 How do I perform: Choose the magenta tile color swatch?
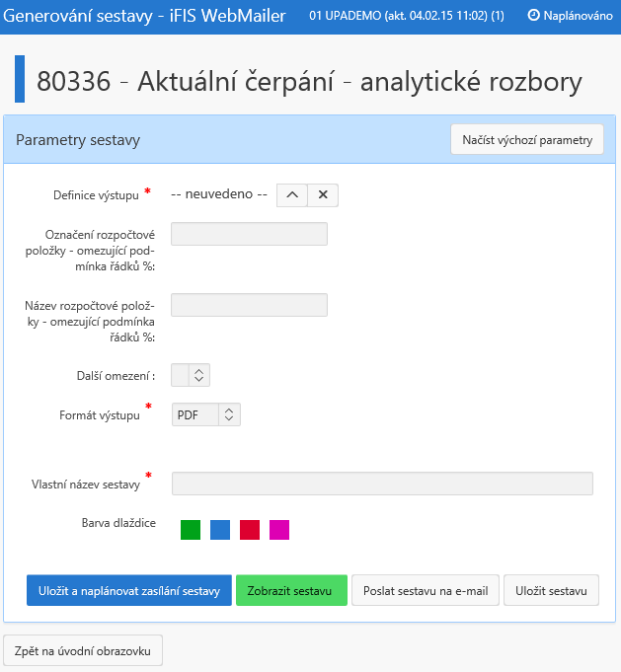[279, 530]
